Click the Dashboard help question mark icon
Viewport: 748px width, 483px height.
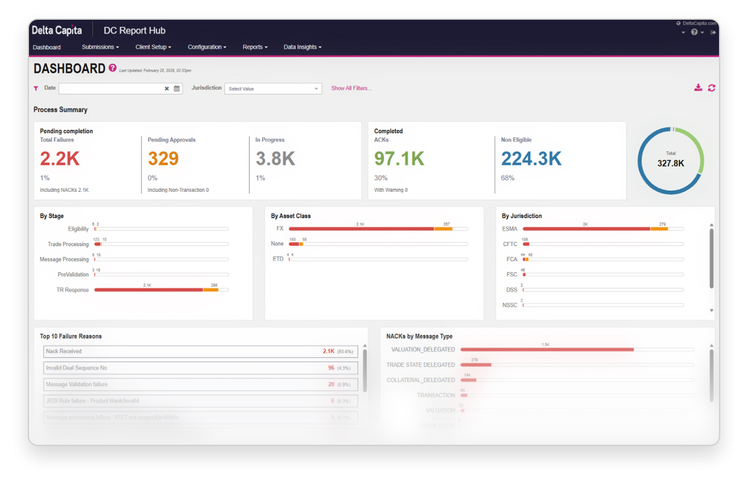point(113,68)
